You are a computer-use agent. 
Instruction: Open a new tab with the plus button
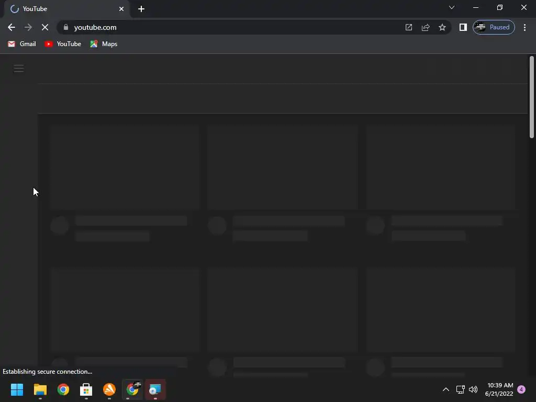[x=141, y=9]
